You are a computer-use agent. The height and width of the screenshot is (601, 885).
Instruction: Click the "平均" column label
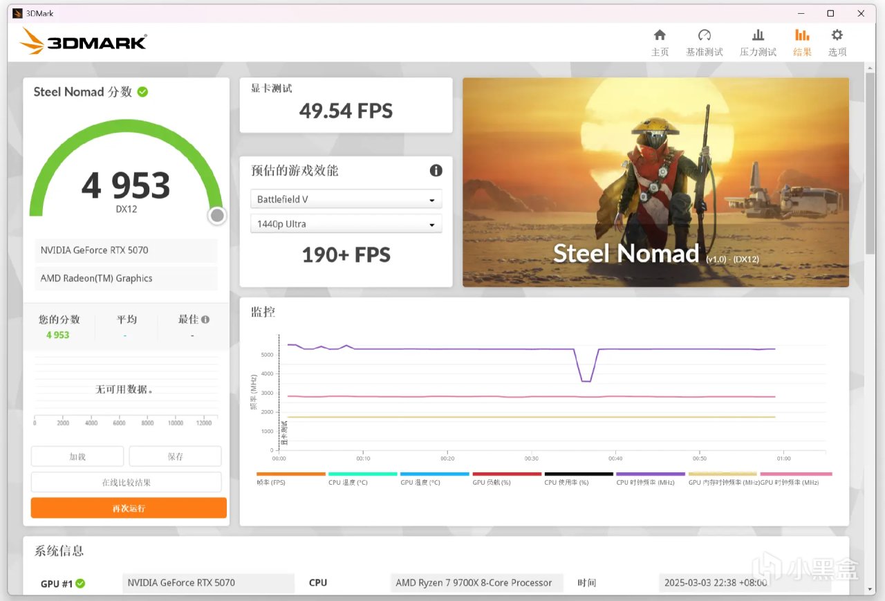pyautogui.click(x=127, y=320)
